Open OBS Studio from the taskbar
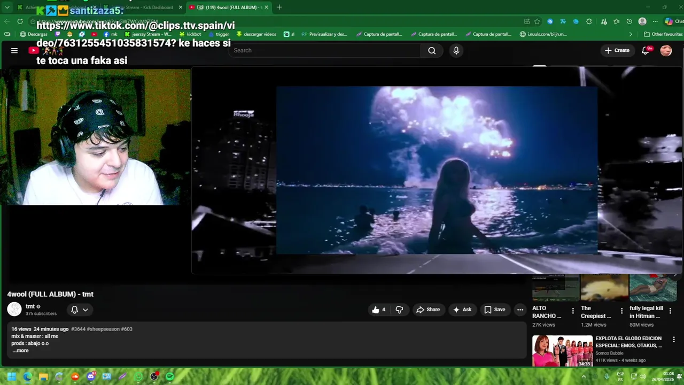The height and width of the screenshot is (385, 684). [154, 376]
